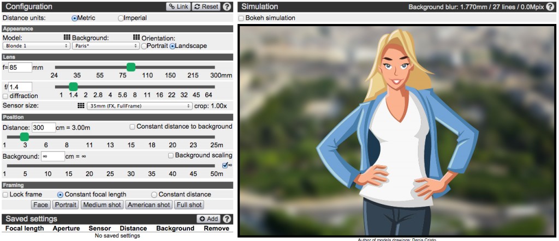This screenshot has width=559, height=241.
Task: Click aperture slider handle
Action: click(73, 87)
